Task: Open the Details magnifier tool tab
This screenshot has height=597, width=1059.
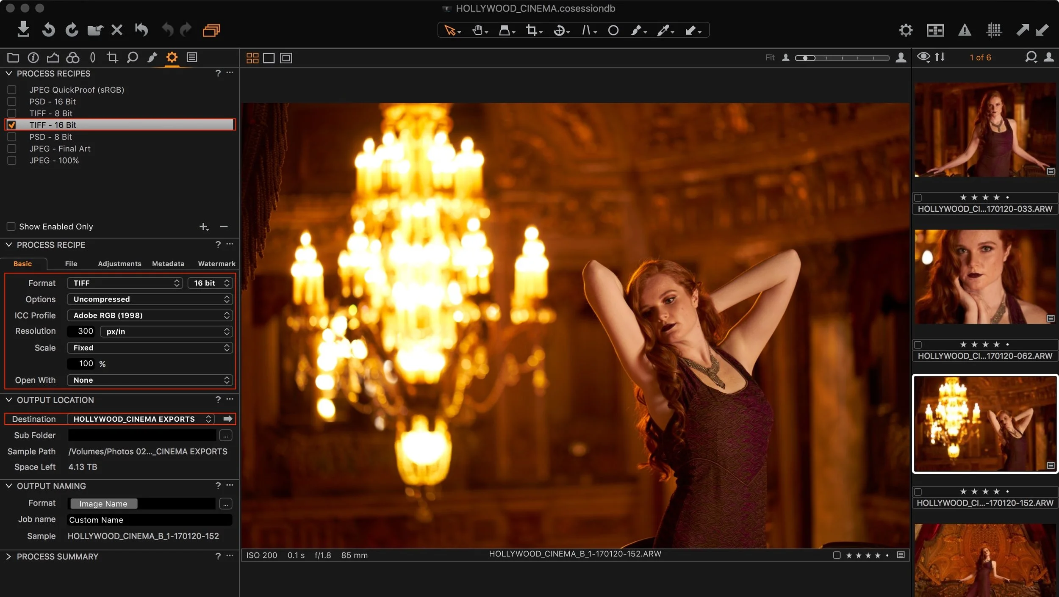Action: tap(132, 58)
